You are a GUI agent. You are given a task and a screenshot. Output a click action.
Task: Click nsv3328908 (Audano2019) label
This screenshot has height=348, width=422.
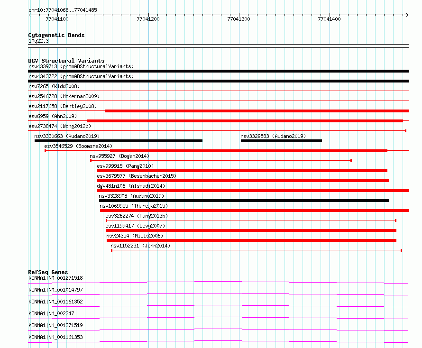coord(131,196)
